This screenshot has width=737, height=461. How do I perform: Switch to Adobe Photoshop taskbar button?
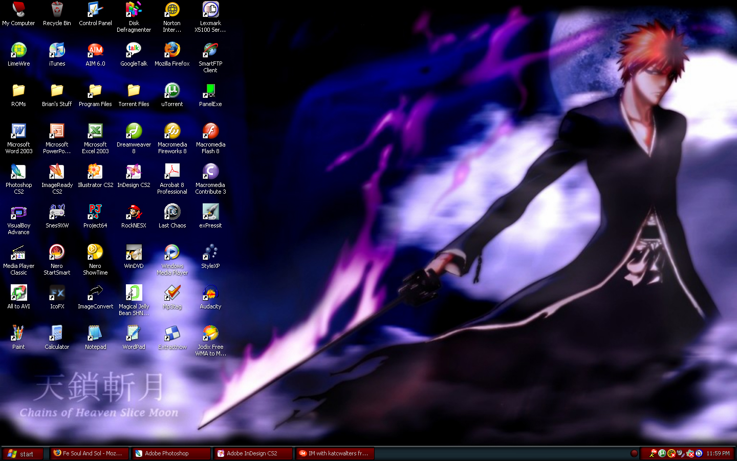click(171, 454)
